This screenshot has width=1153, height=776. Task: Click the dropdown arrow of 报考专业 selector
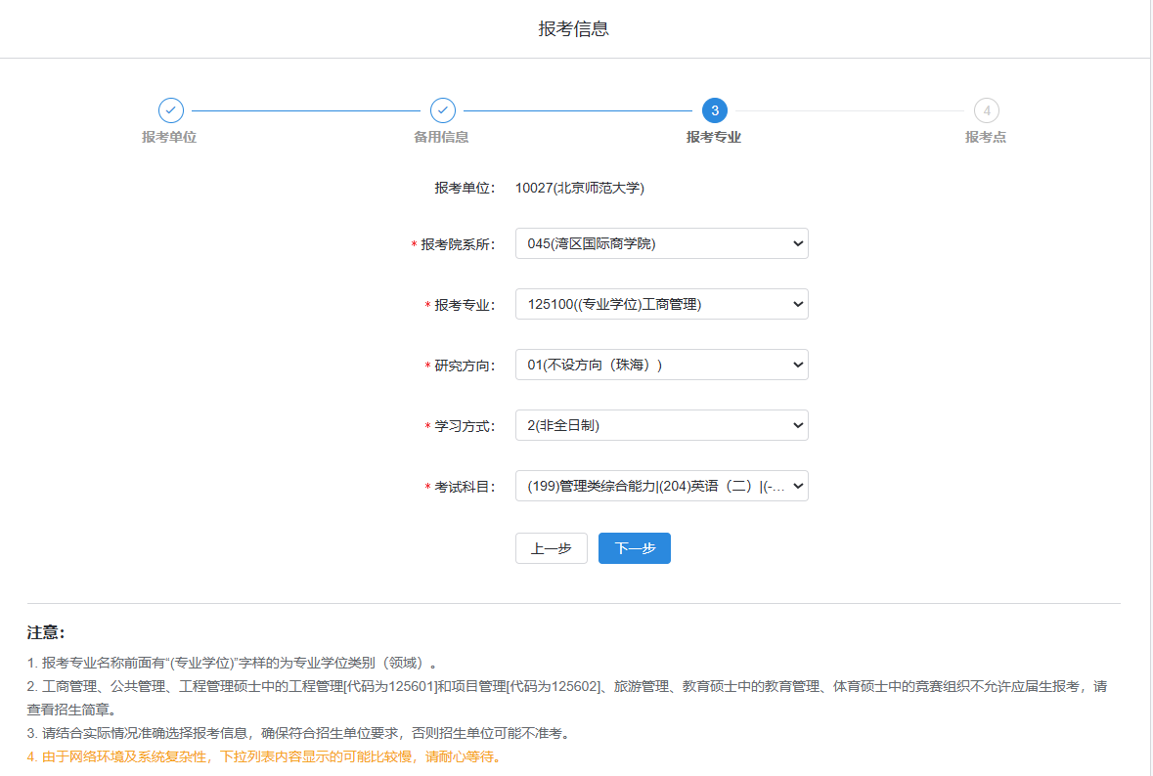pos(794,304)
